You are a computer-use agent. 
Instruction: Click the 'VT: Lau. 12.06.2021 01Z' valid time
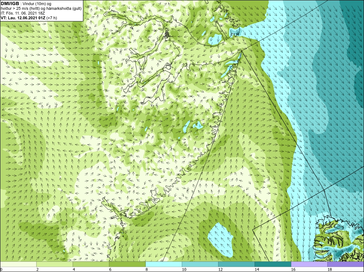pos(23,17)
